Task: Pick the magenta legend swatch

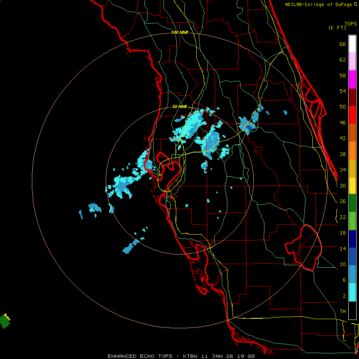Action: (352, 79)
